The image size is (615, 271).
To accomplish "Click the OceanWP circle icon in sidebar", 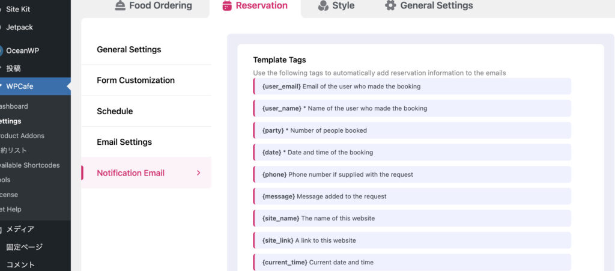I will (x=2, y=50).
